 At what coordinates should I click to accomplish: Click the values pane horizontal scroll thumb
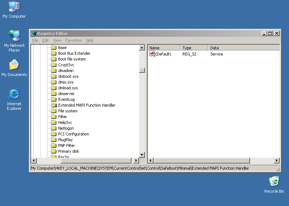(x=202, y=160)
